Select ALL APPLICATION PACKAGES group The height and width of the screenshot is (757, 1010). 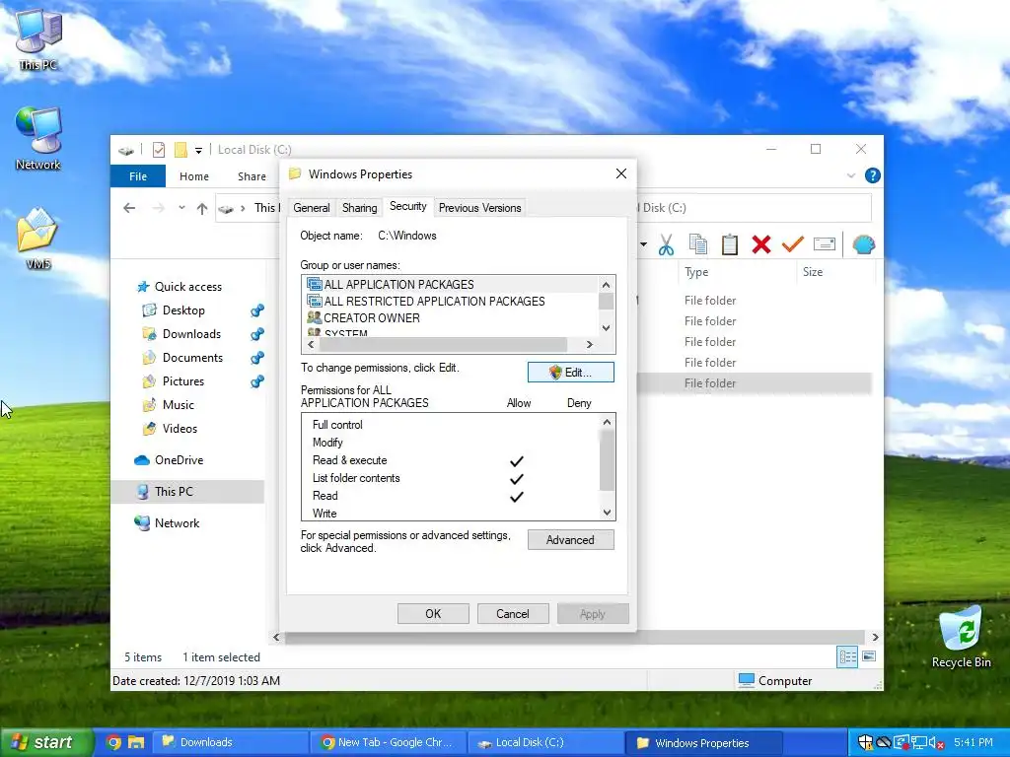(449, 285)
